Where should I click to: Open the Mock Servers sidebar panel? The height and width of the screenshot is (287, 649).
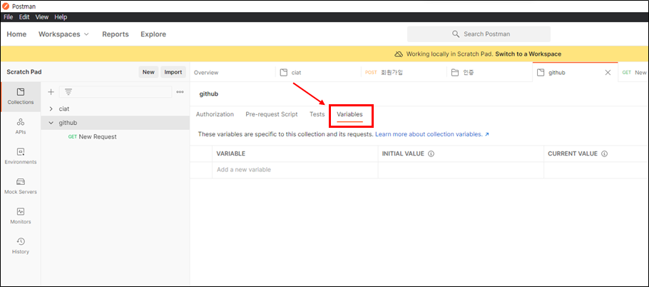[21, 186]
